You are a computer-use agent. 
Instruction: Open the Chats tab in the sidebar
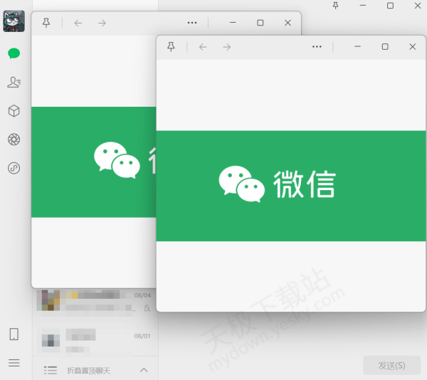(x=14, y=53)
